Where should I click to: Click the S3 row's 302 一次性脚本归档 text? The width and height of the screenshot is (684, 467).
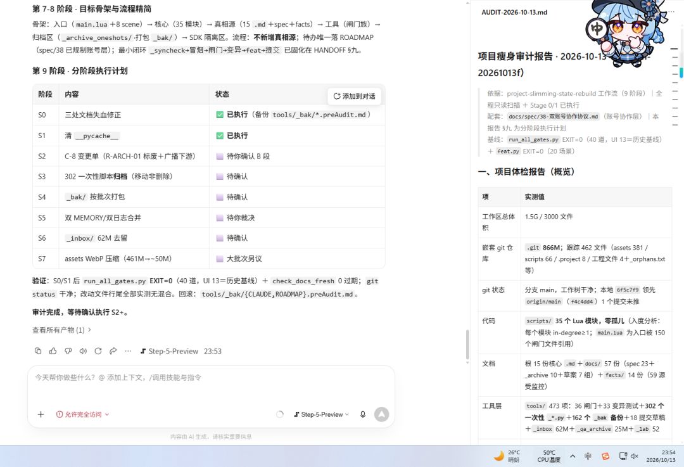[118, 176]
